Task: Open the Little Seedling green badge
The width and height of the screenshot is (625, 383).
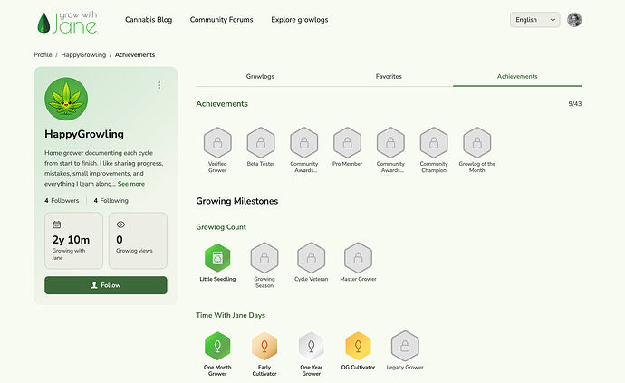Action: pos(217,258)
